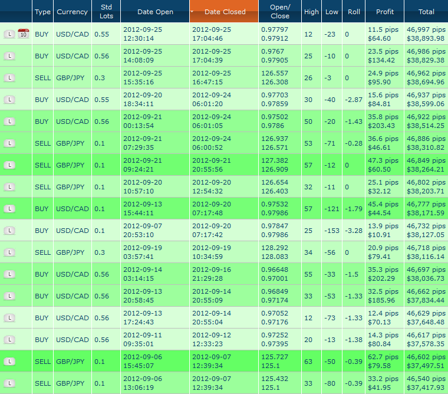This screenshot has height=394, width=448.
Task: Sort by Date Open column header
Action: click(x=155, y=11)
